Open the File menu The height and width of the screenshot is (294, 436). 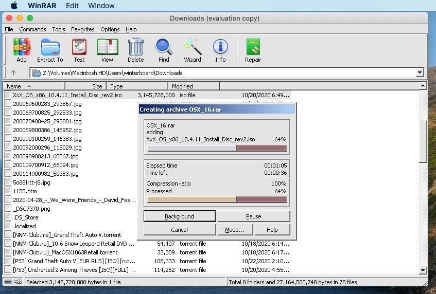point(9,29)
